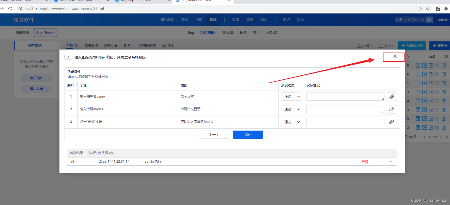
Task: Open the 功能测试 dropdown menu
Action: point(208,33)
